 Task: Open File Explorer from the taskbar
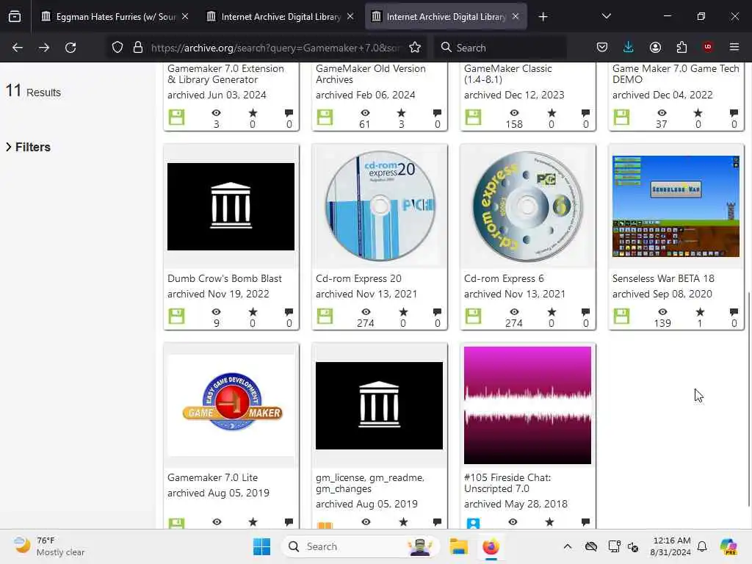(x=458, y=546)
